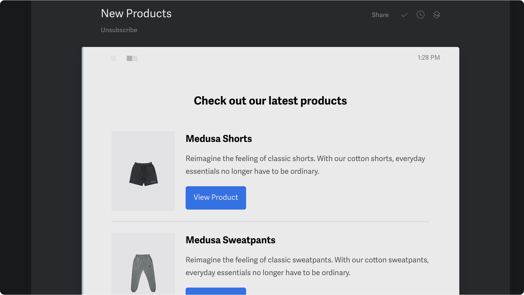
Task: Click the email preview card background
Action: 270,80
